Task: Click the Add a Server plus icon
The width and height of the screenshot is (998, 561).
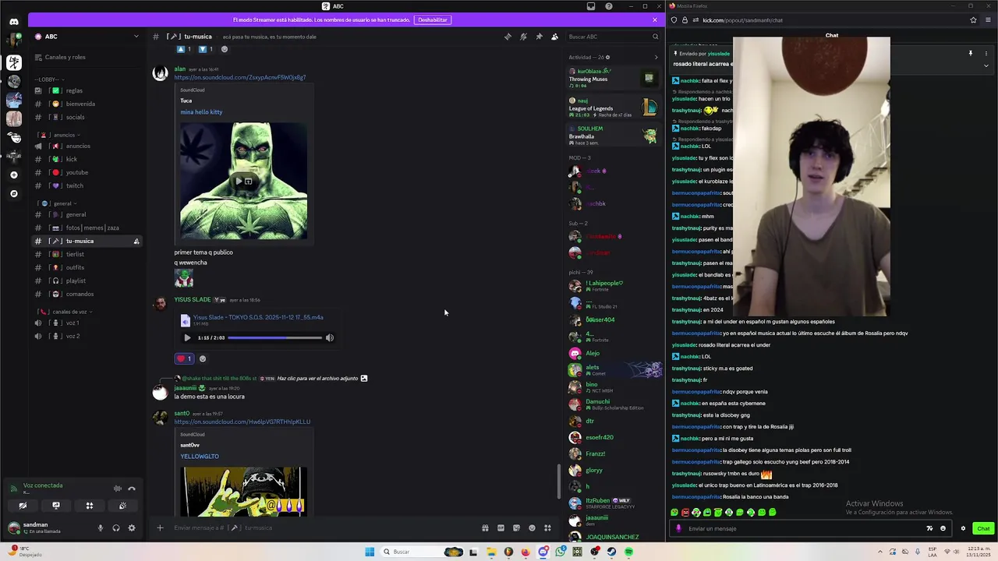Action: (13, 175)
